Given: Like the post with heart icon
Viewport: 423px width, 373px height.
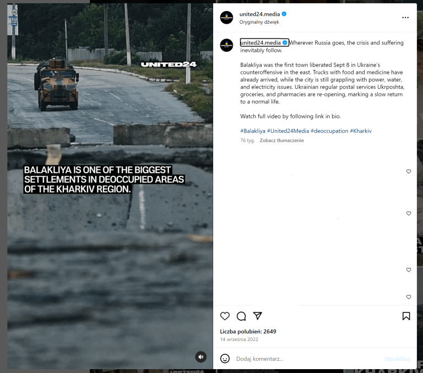Looking at the screenshot, I should tap(225, 316).
